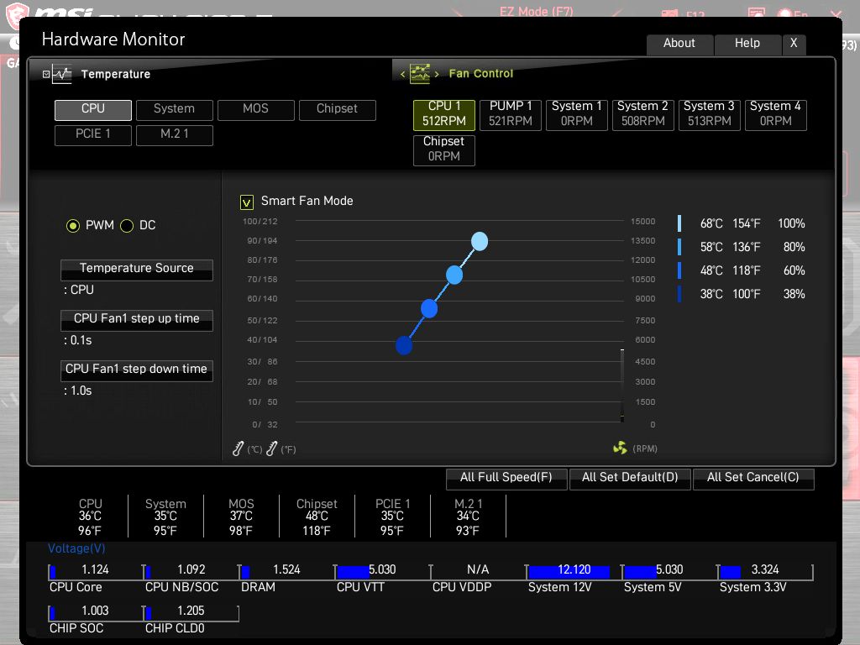Select the Chipset temperature button

[338, 110]
